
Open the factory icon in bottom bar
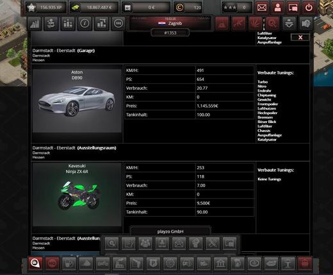[x=120, y=263]
